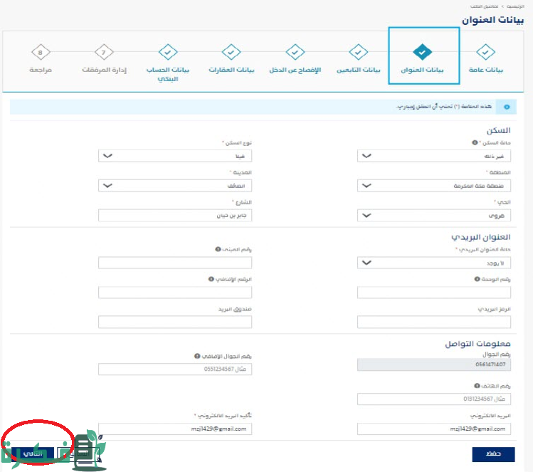Click info icon in the mandatory fields notice
This screenshot has height=472, width=533.
507,107
